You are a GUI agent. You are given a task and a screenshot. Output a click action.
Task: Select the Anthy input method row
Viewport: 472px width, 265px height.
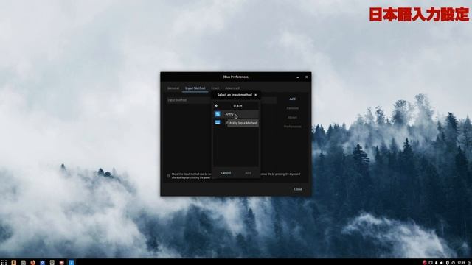tap(236, 114)
